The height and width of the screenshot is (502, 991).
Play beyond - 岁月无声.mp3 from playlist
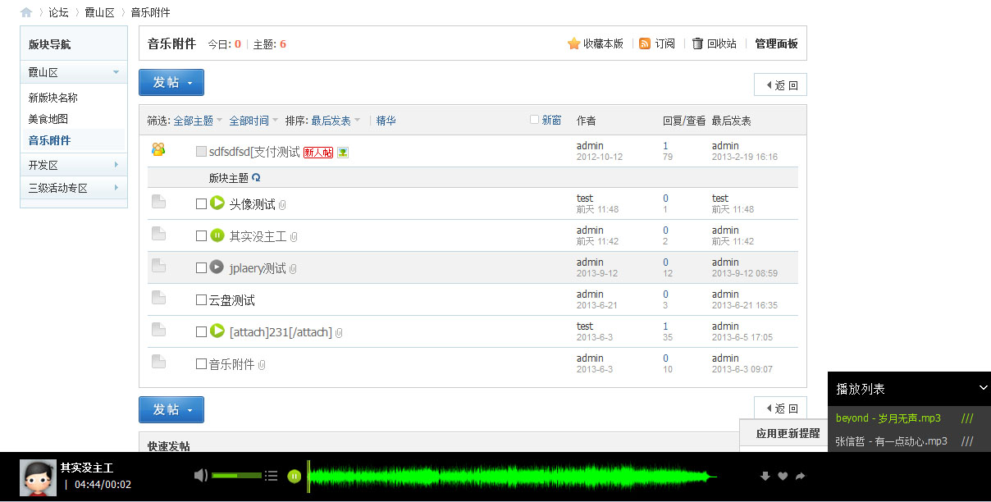[x=888, y=418]
